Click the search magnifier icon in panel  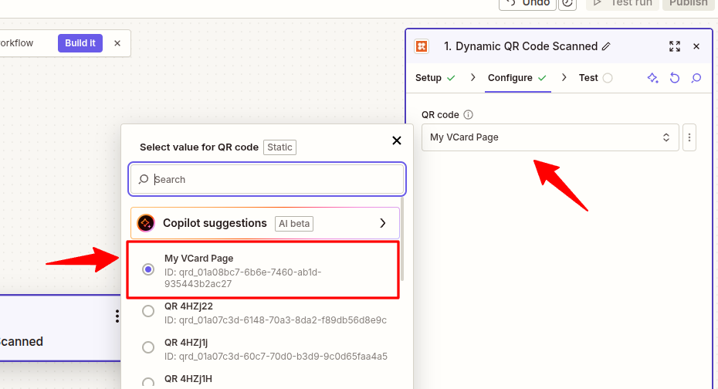696,78
